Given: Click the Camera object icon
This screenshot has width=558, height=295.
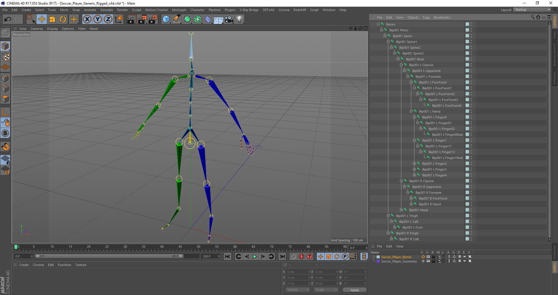Looking at the screenshot, I should 229,19.
